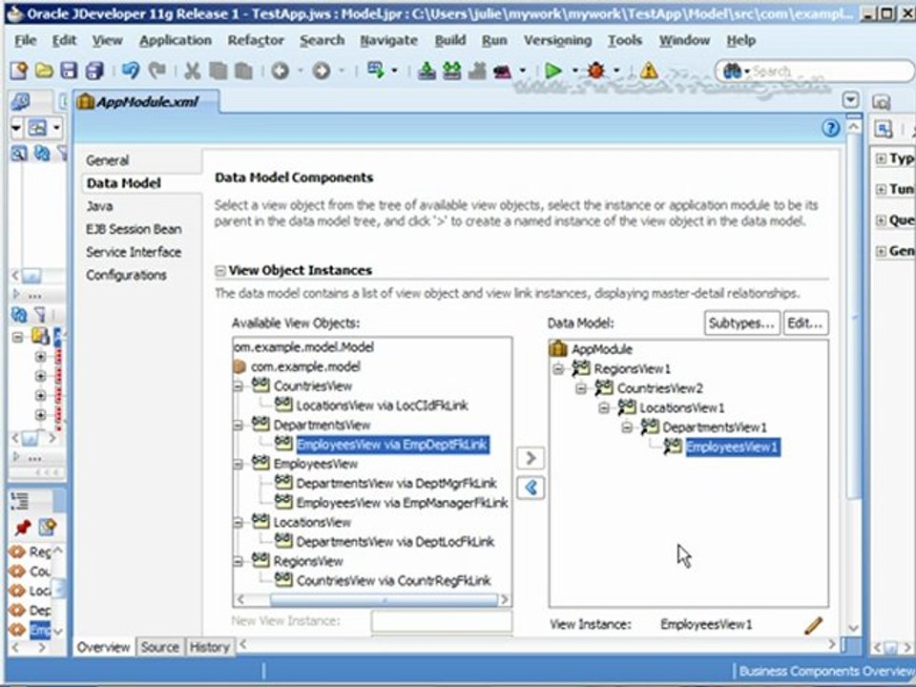Click the green Run toolbar icon
Image resolution: width=916 pixels, height=687 pixels.
click(552, 71)
